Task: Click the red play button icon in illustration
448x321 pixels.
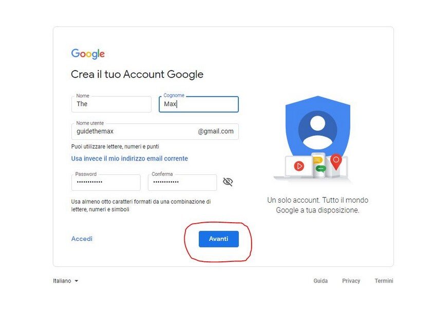Action: [299, 166]
